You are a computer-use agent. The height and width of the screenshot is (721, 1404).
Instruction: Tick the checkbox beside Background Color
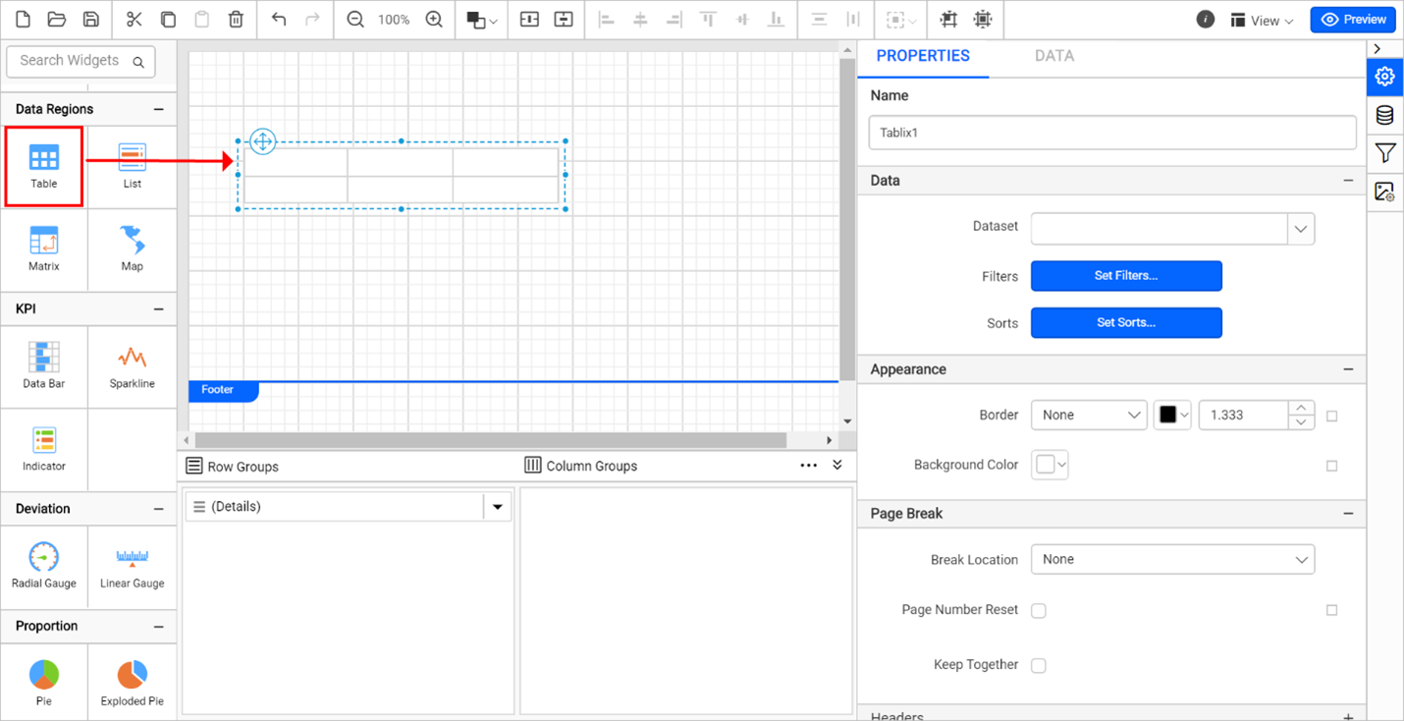[1331, 466]
